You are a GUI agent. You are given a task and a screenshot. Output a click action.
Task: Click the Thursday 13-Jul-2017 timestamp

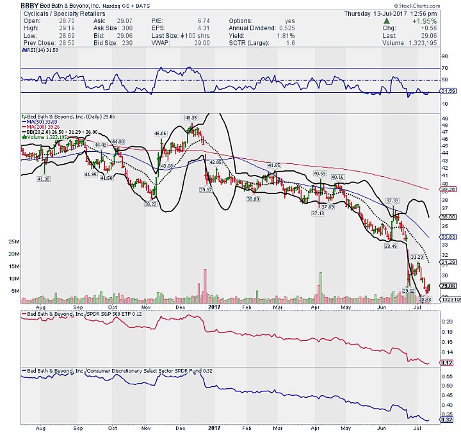391,13
